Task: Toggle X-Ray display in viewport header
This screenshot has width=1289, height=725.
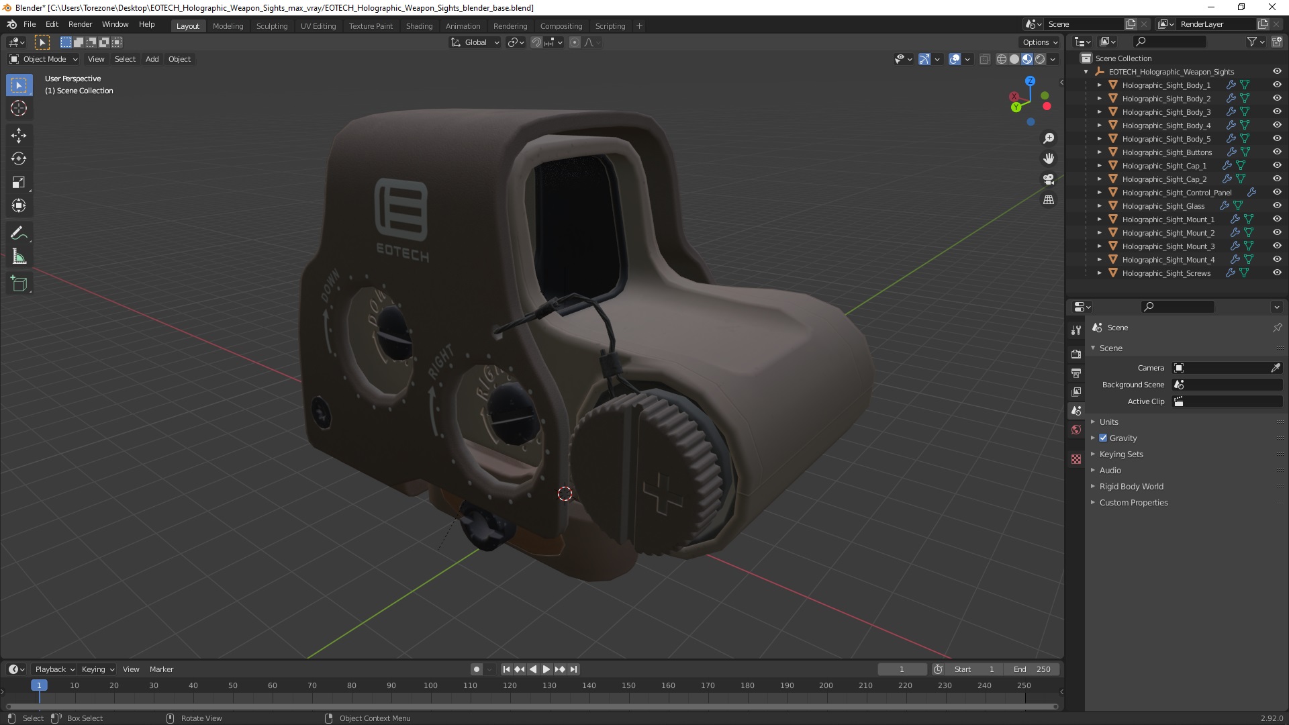Action: coord(985,59)
